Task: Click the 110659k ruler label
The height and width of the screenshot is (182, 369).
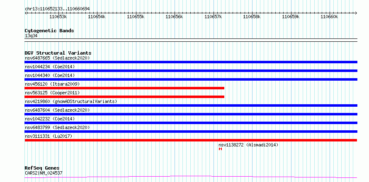Action: click(291, 17)
